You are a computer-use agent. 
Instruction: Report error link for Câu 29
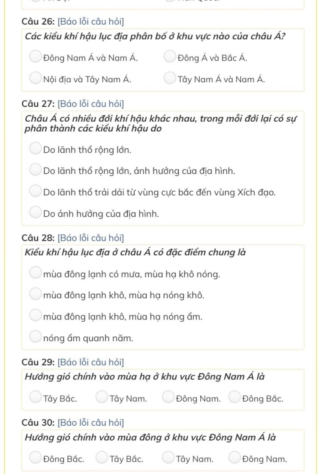tap(91, 362)
